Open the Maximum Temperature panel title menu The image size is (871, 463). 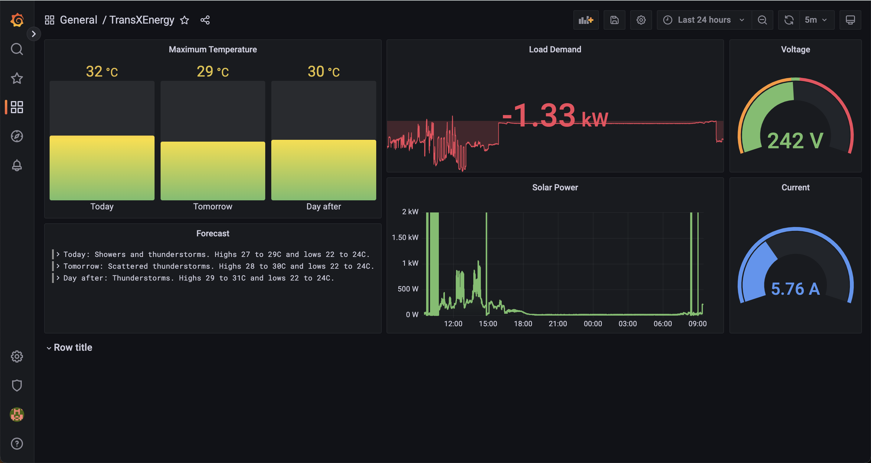pyautogui.click(x=213, y=49)
